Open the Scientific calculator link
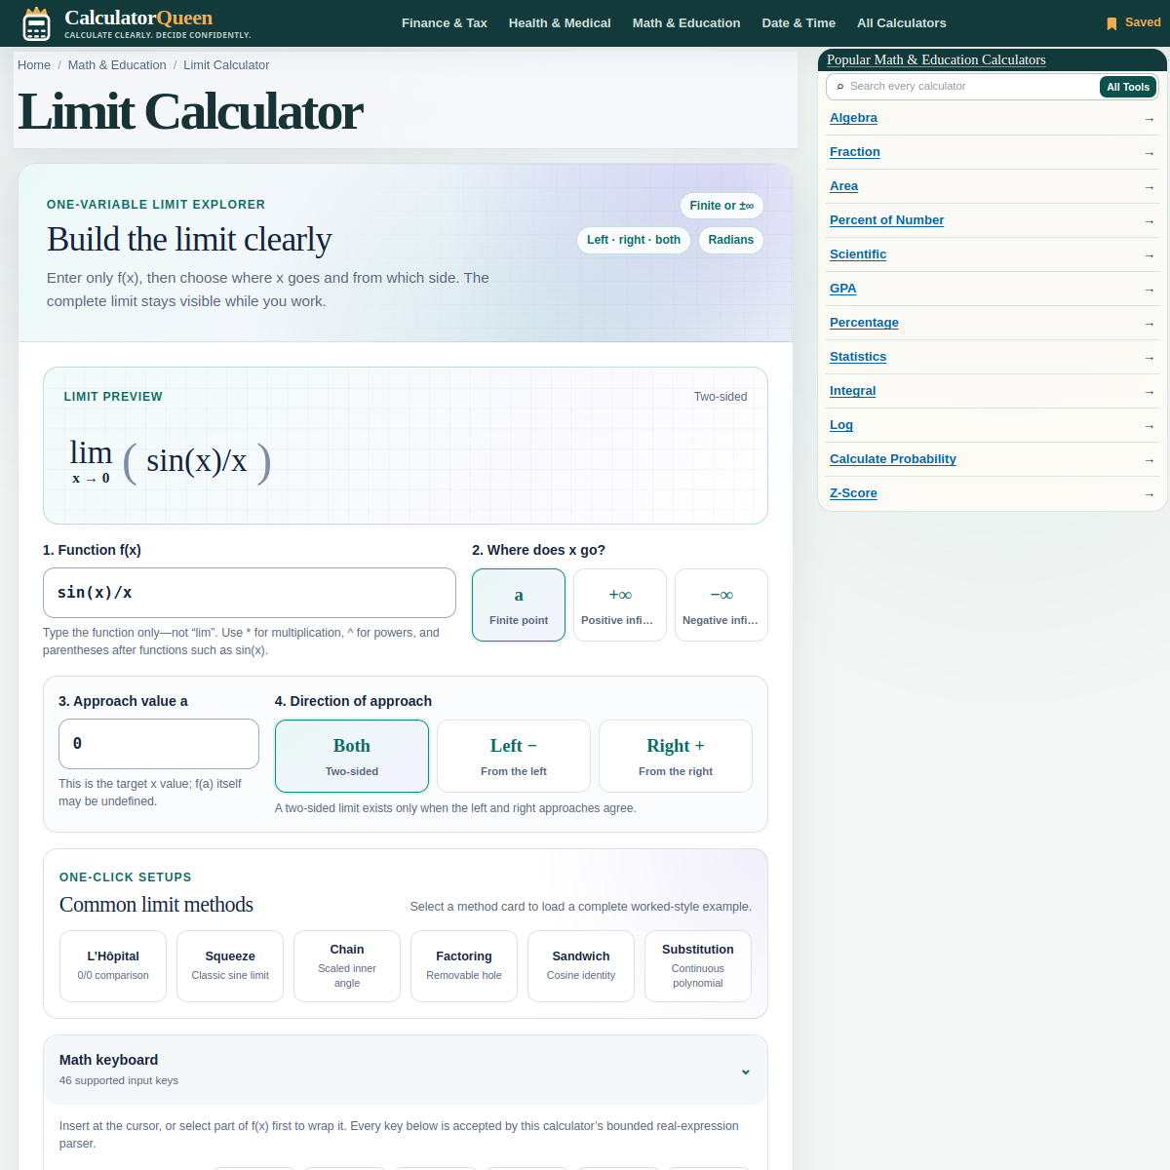Image resolution: width=1170 pixels, height=1170 pixels. 858,254
